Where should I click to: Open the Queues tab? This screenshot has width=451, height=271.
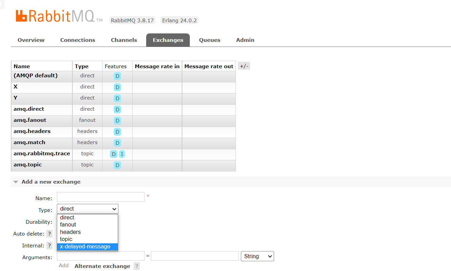pos(210,40)
